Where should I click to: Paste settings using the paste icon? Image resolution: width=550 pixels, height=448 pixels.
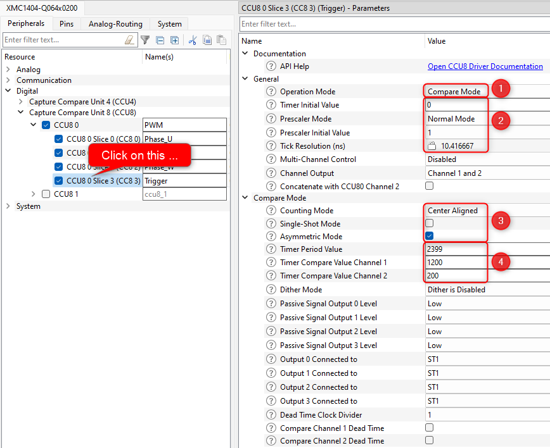(221, 40)
